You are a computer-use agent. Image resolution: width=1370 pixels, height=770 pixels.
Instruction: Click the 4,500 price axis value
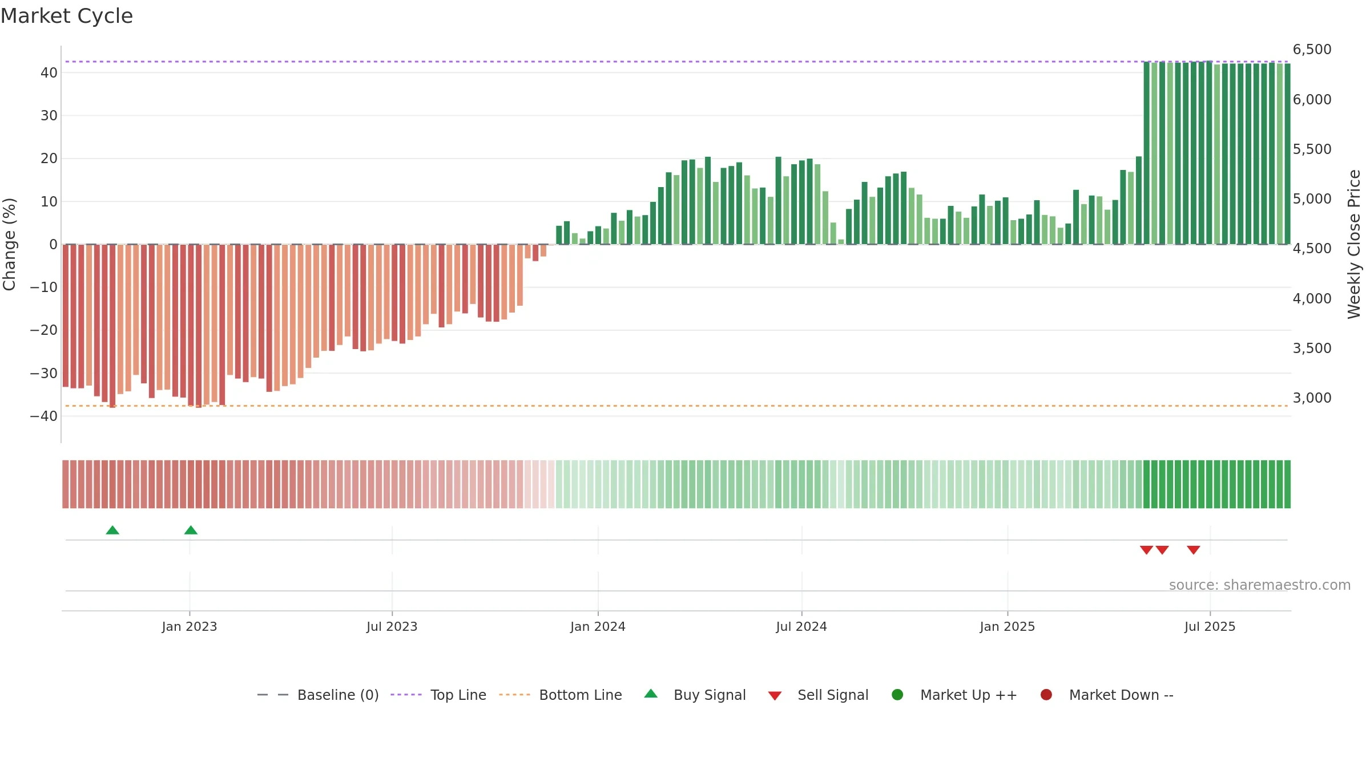(x=1312, y=248)
